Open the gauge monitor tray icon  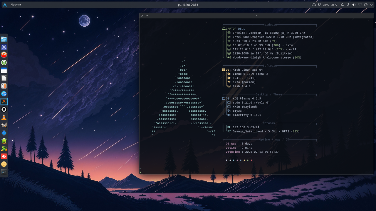366,5
